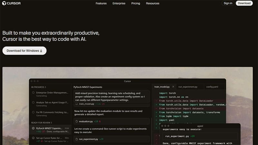Click the 'import yaml' code line
The height and width of the screenshot is (145, 258).
(166, 120)
